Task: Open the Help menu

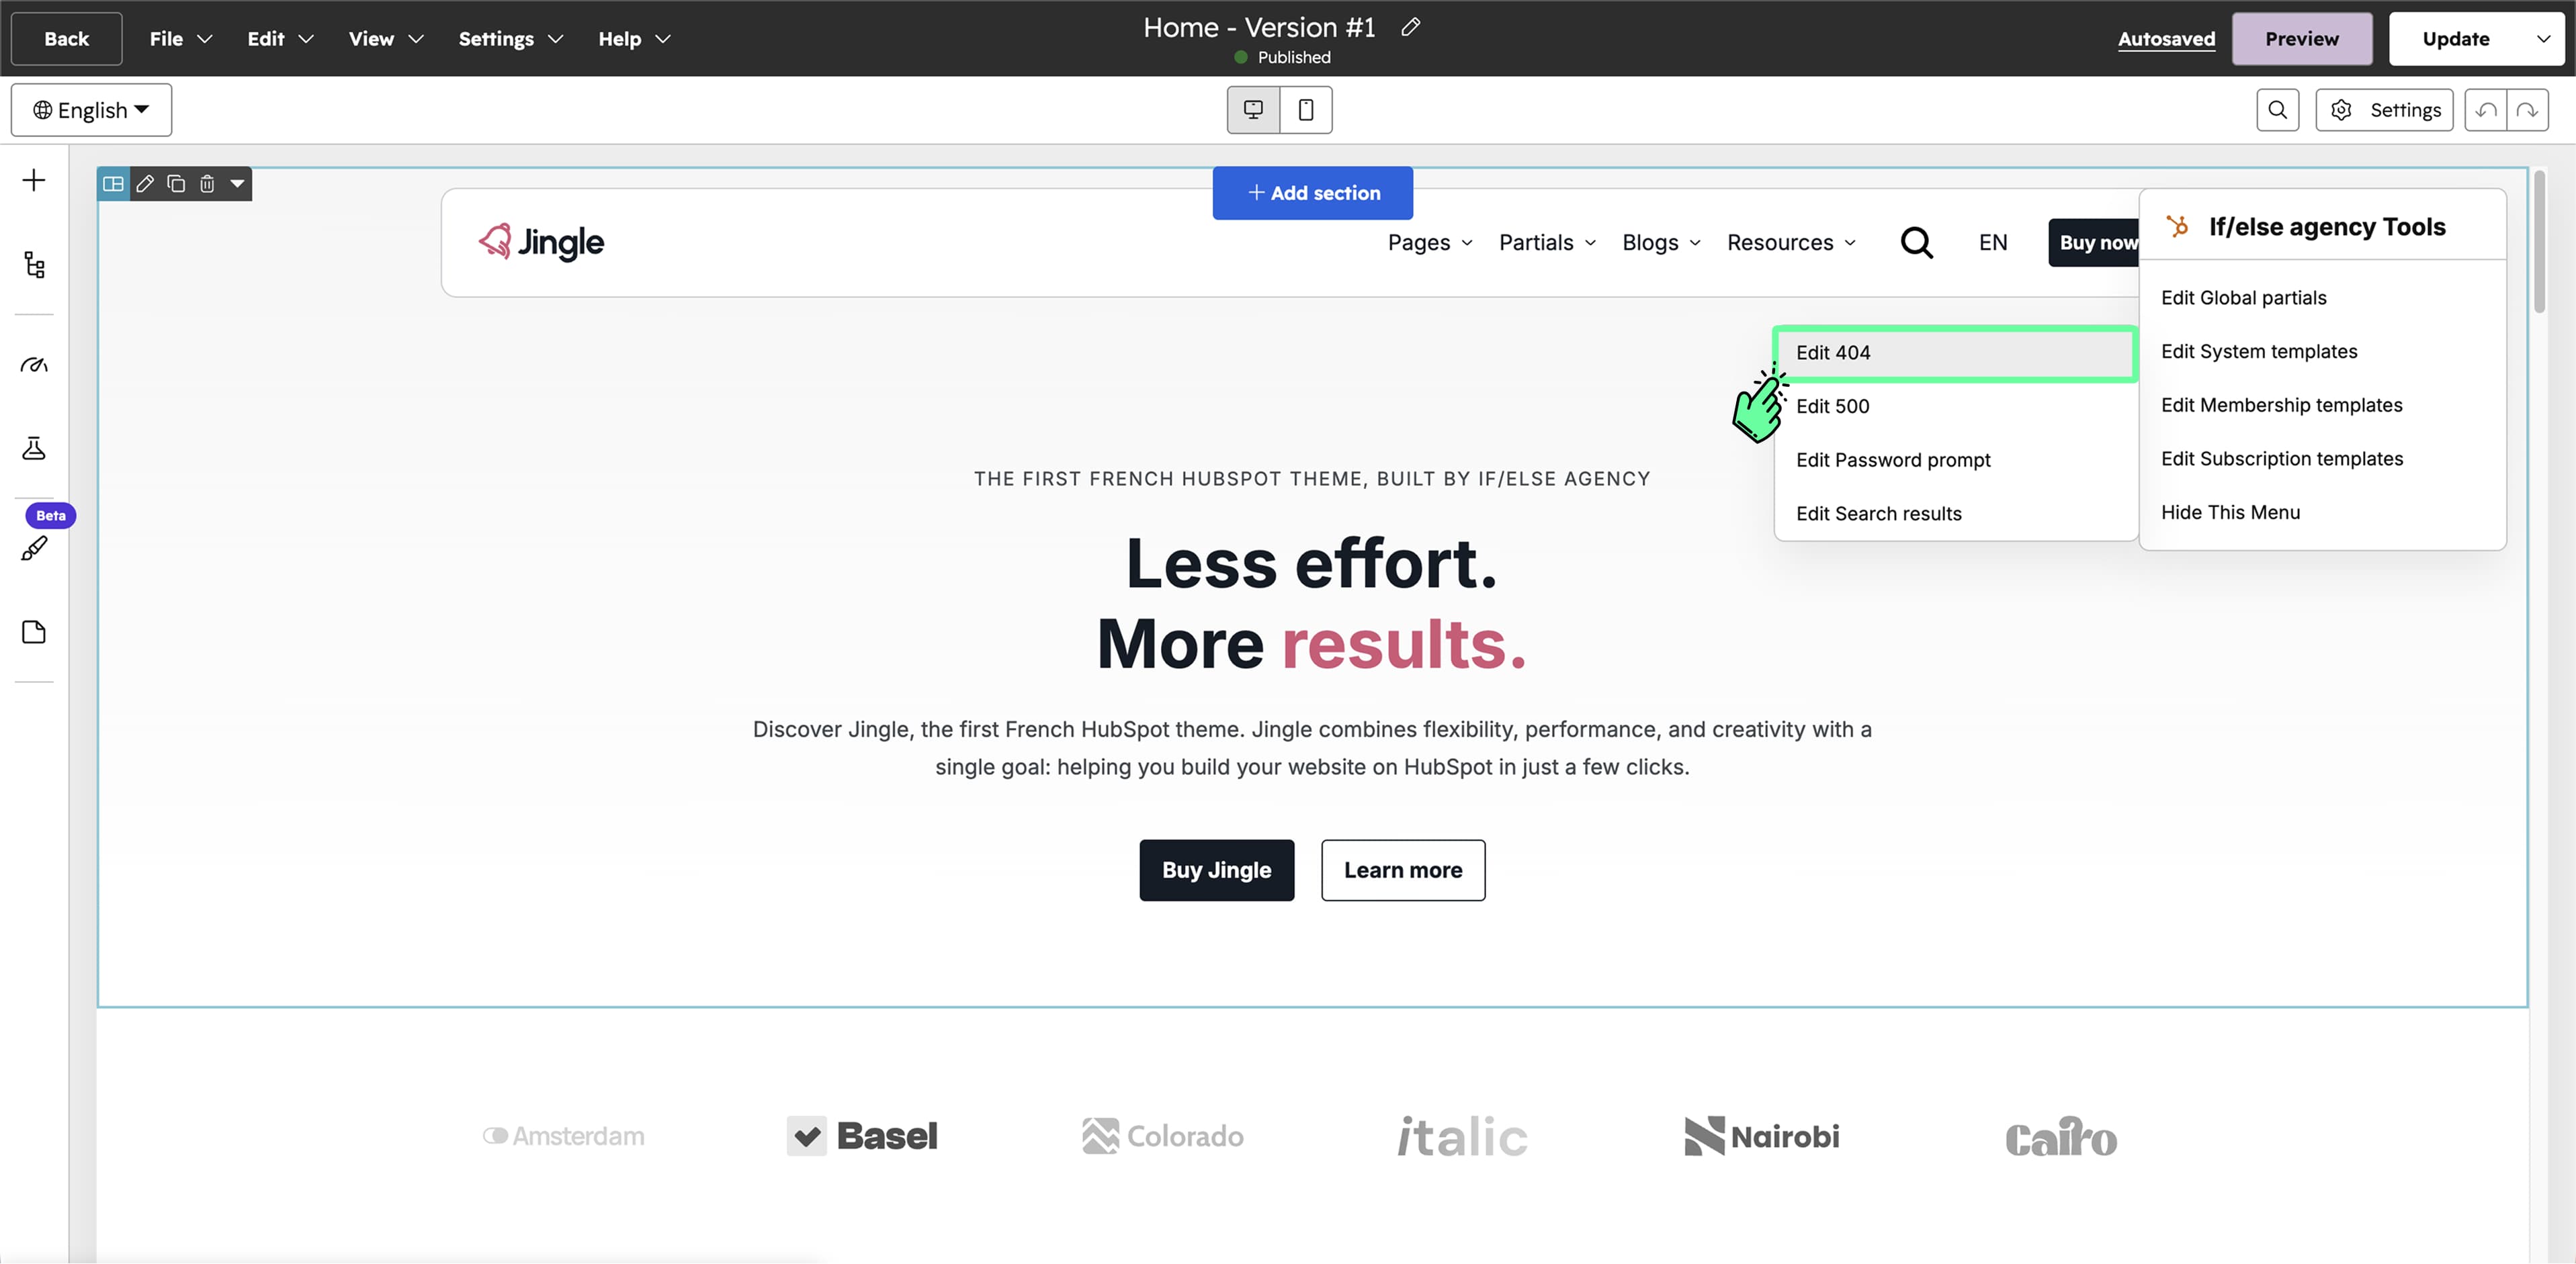Action: click(634, 39)
